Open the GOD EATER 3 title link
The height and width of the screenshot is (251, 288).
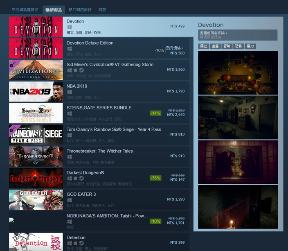[81, 194]
